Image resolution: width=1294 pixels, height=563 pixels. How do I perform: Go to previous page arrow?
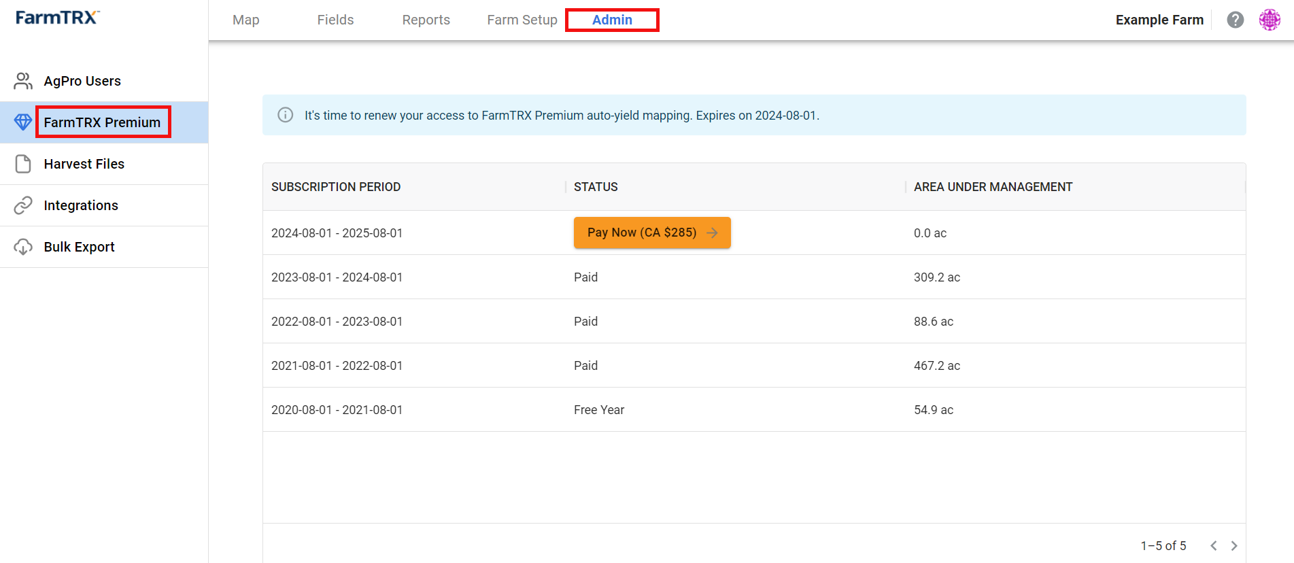click(x=1214, y=545)
